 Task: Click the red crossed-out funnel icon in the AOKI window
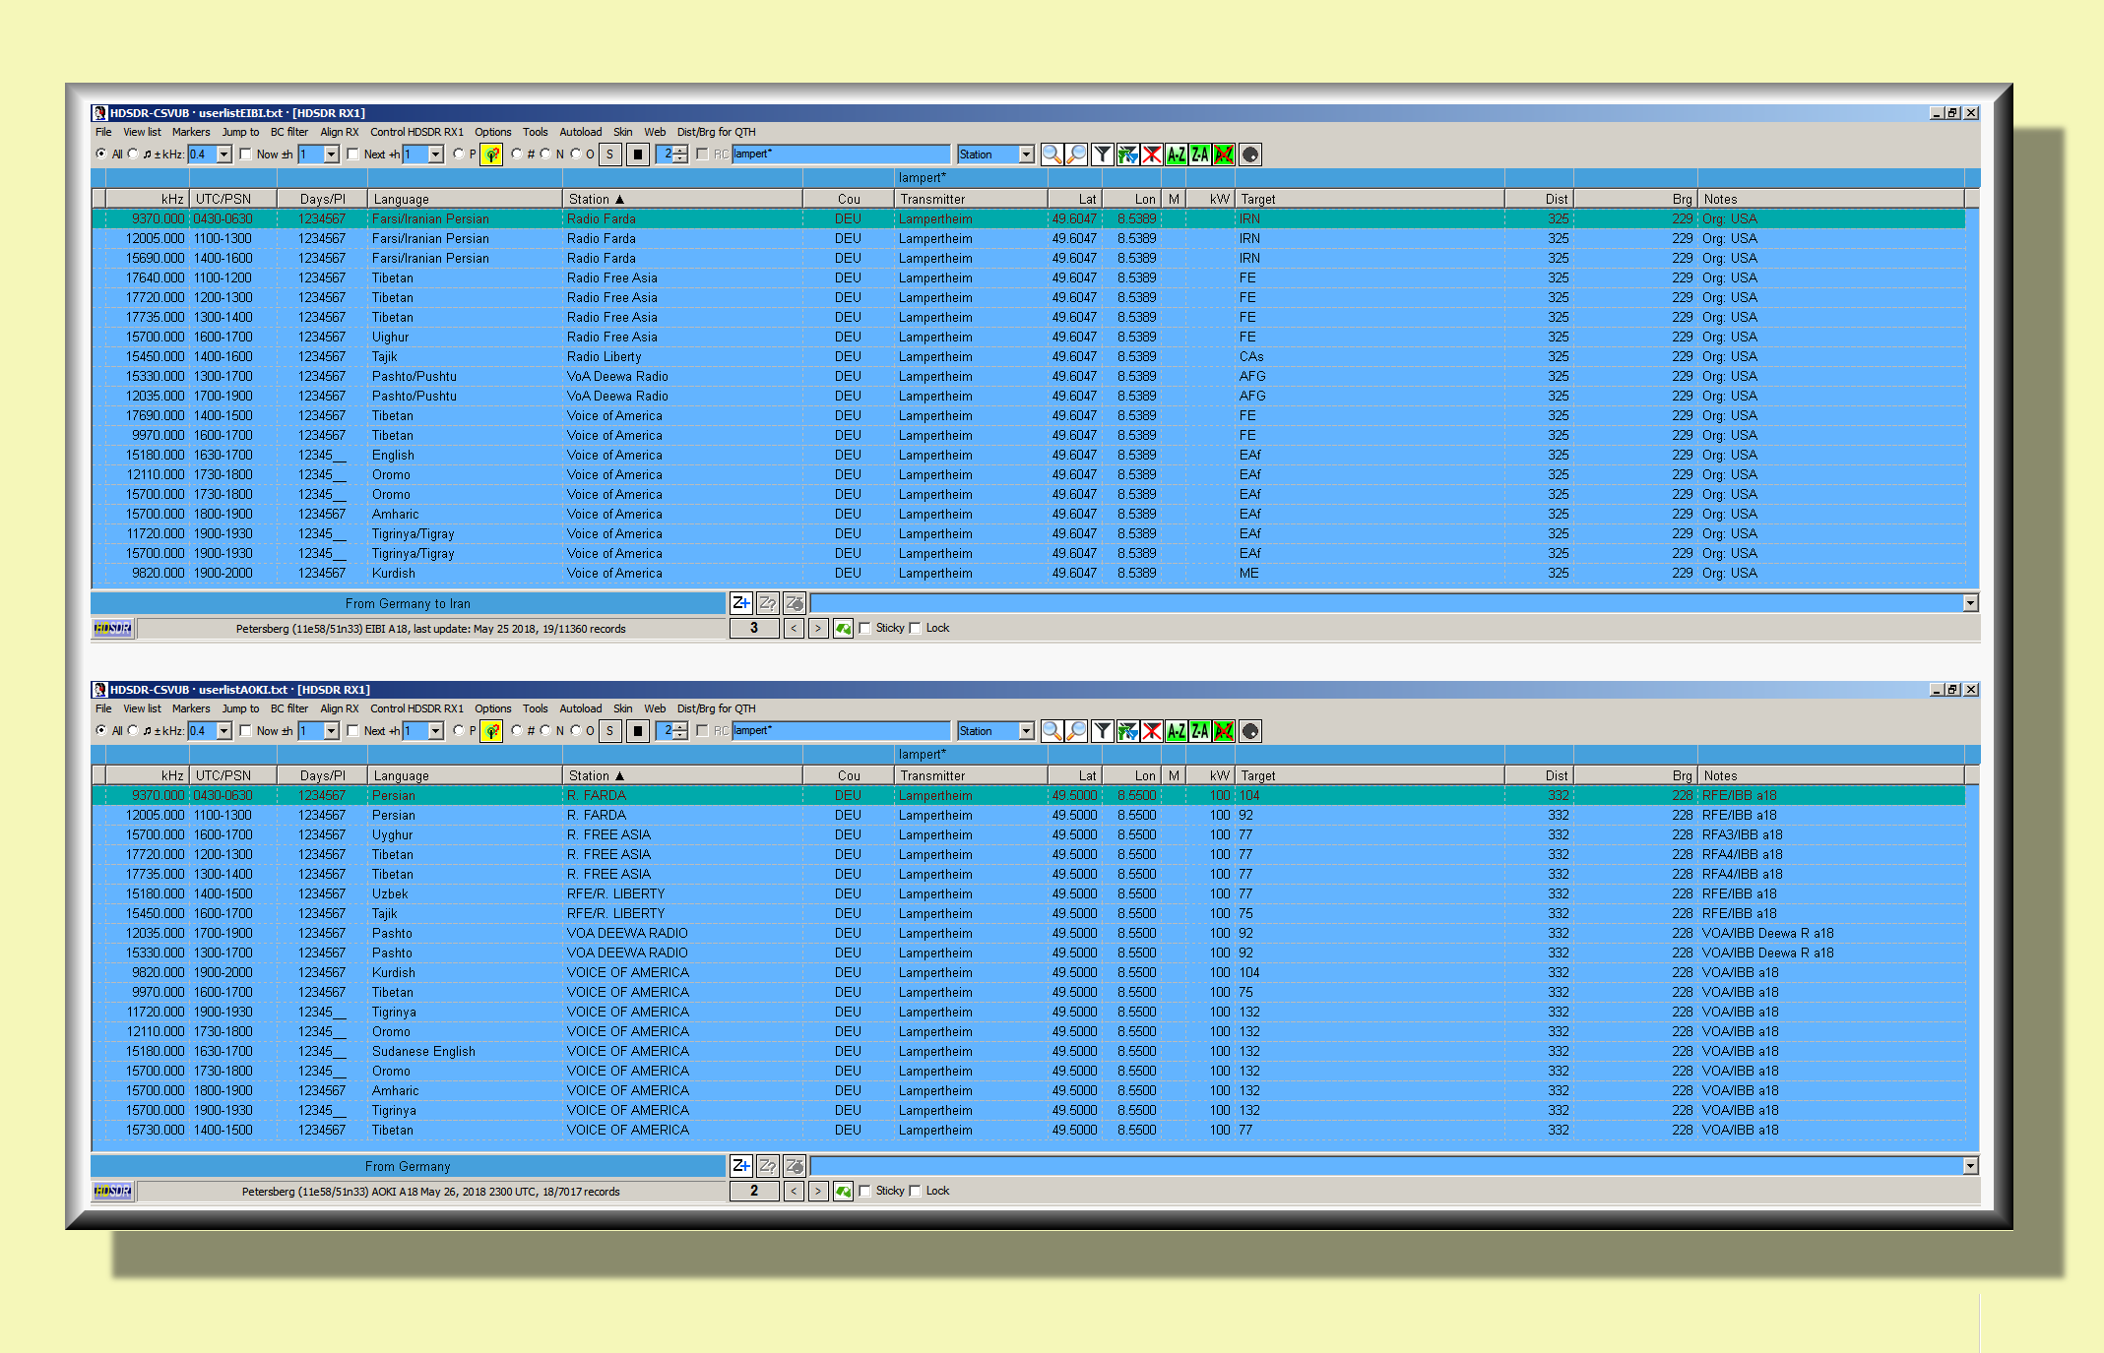pos(1152,731)
